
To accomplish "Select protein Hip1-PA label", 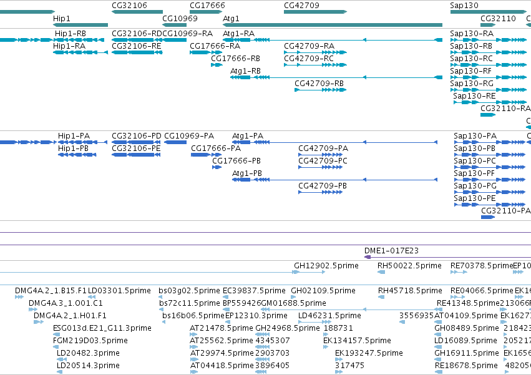I will (x=74, y=136).
